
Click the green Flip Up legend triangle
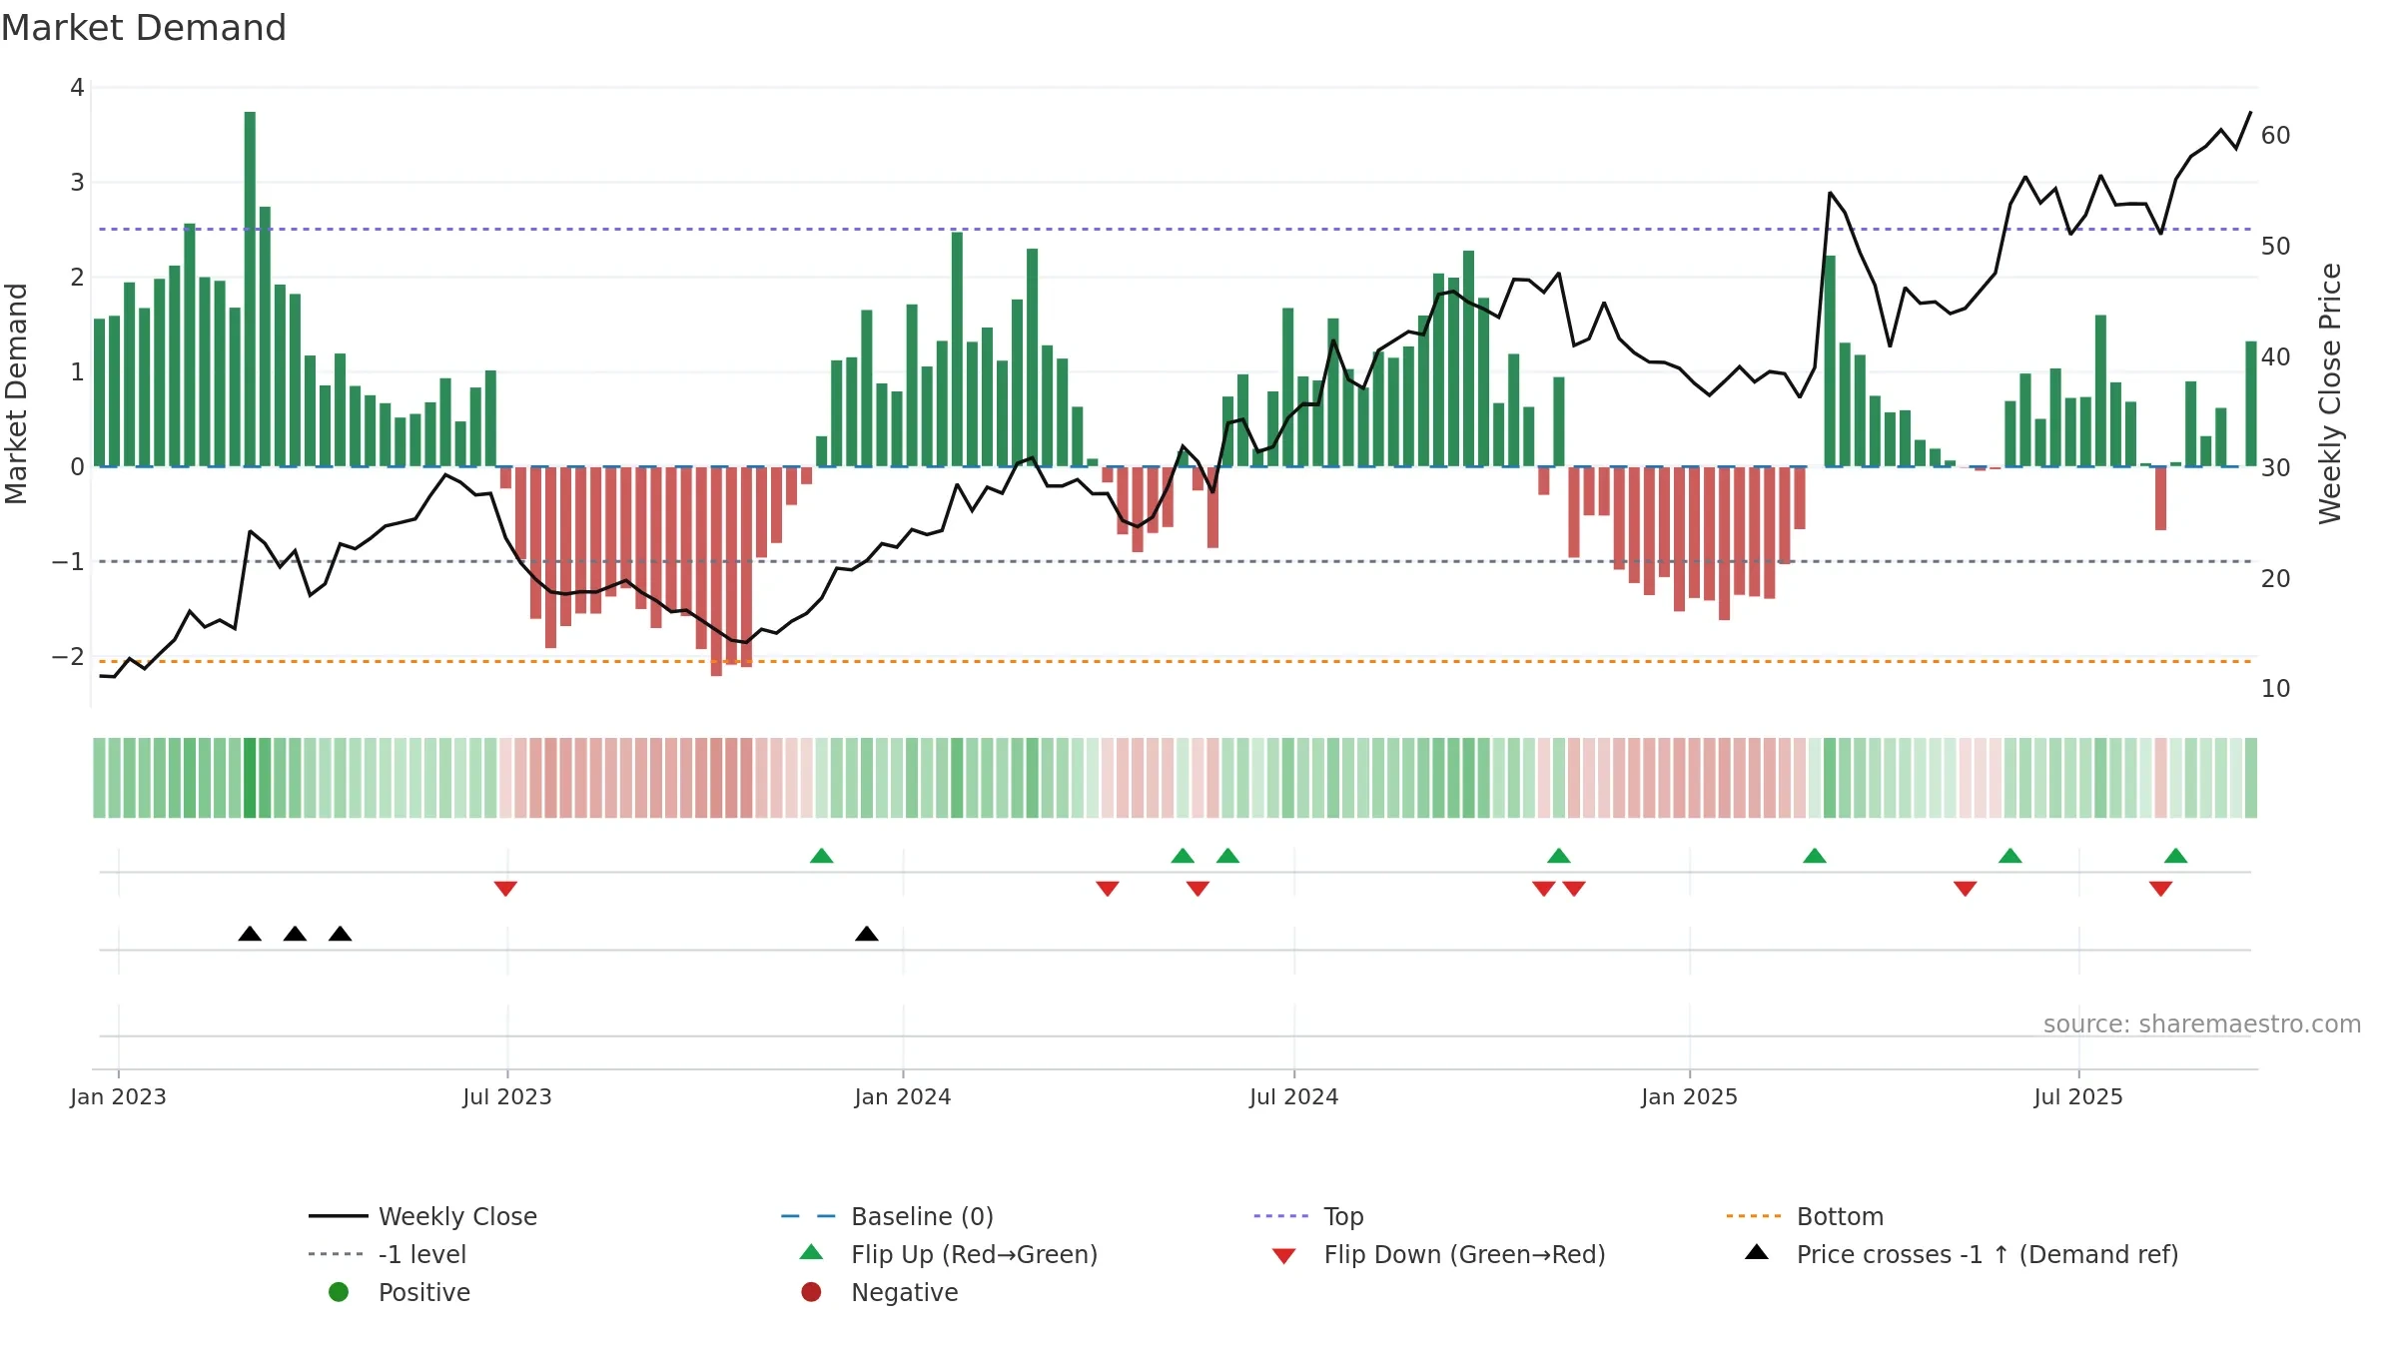coord(812,1252)
